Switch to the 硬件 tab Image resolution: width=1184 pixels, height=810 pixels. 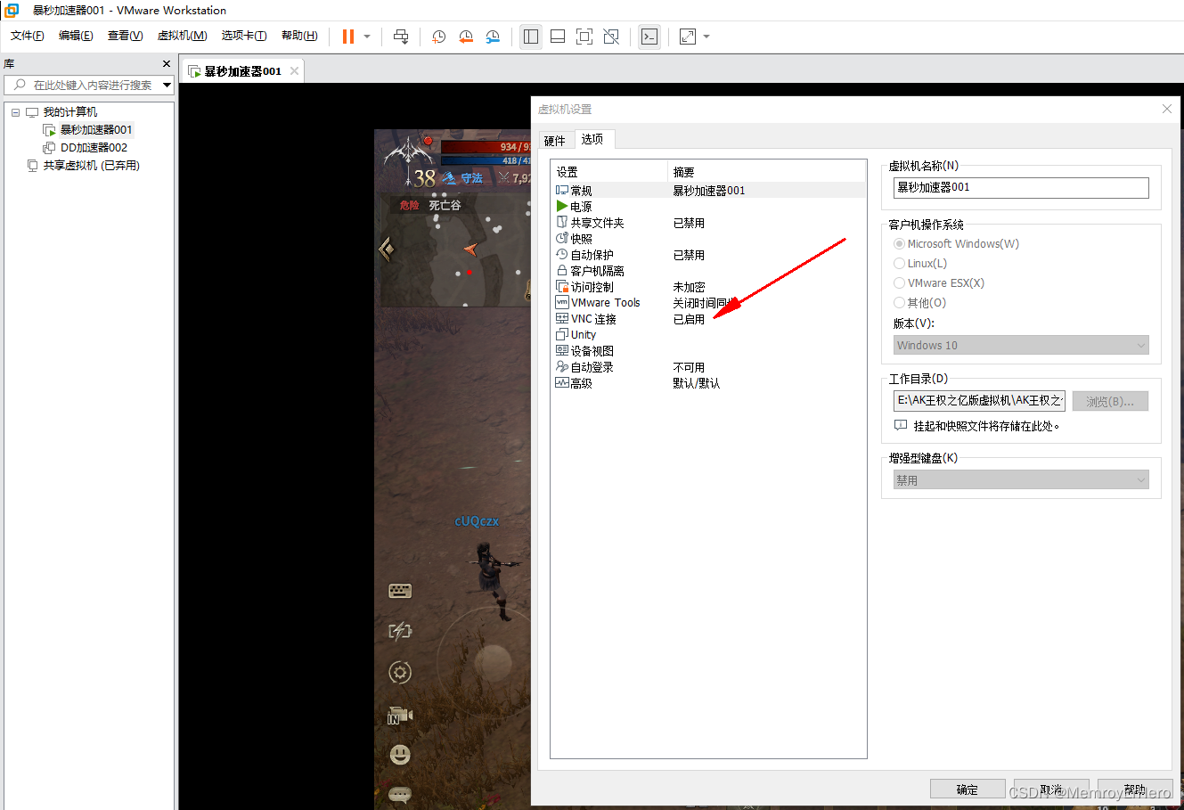pos(554,141)
